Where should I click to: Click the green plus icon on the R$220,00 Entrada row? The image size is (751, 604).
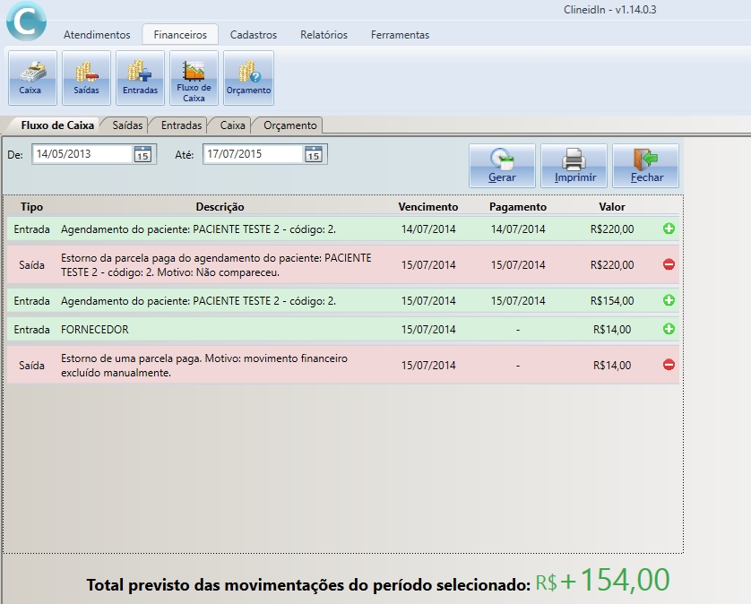671,229
